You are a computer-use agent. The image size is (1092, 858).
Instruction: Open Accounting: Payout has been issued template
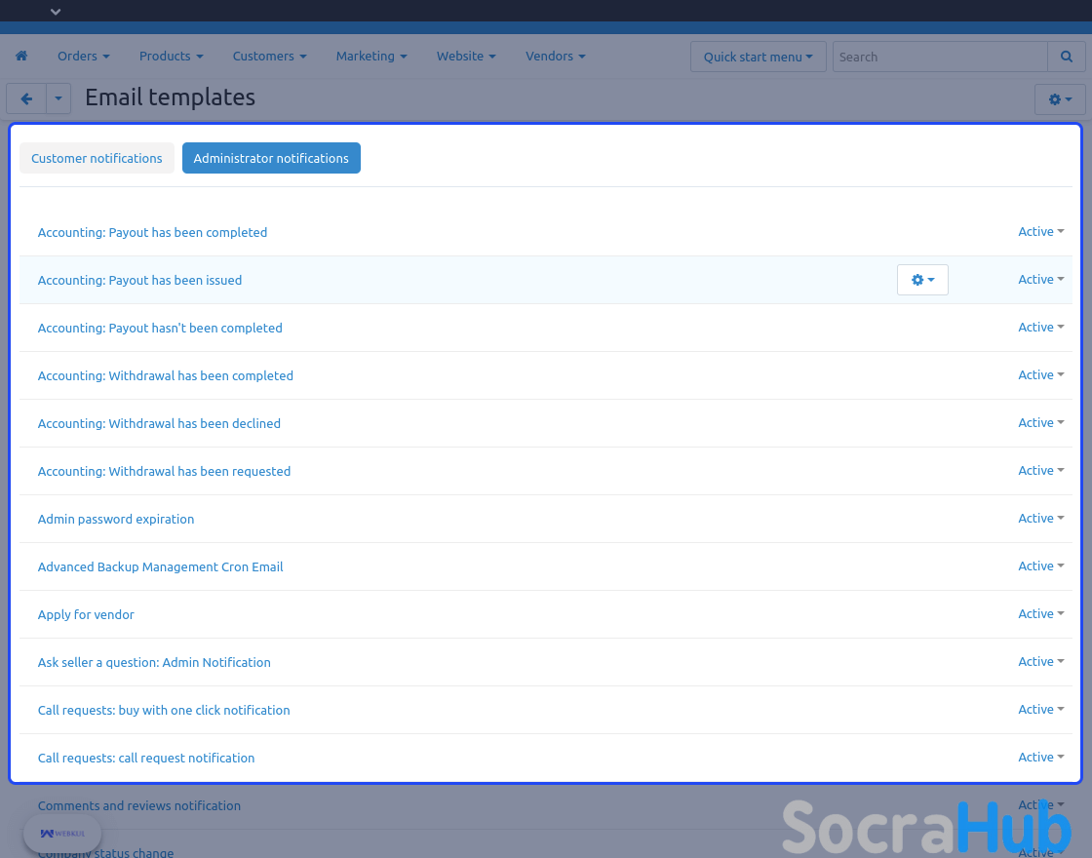click(x=140, y=280)
